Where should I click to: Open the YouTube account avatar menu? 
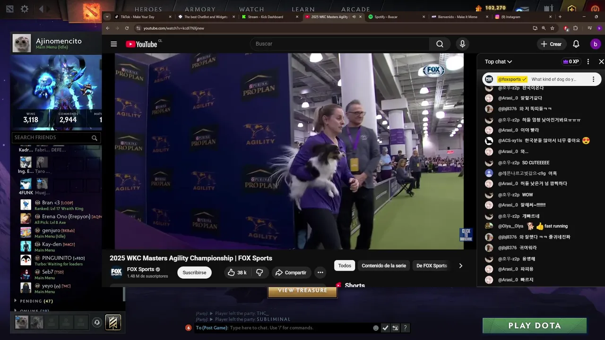pyautogui.click(x=595, y=44)
